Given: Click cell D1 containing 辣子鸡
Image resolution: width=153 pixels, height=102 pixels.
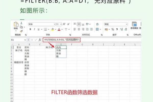Looking at the screenshot, I should [50, 47].
